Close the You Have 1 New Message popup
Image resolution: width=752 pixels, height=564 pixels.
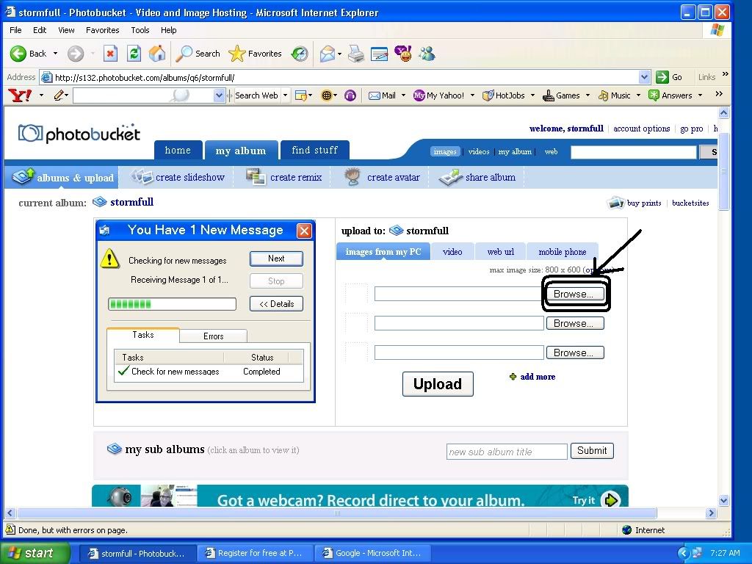point(304,231)
